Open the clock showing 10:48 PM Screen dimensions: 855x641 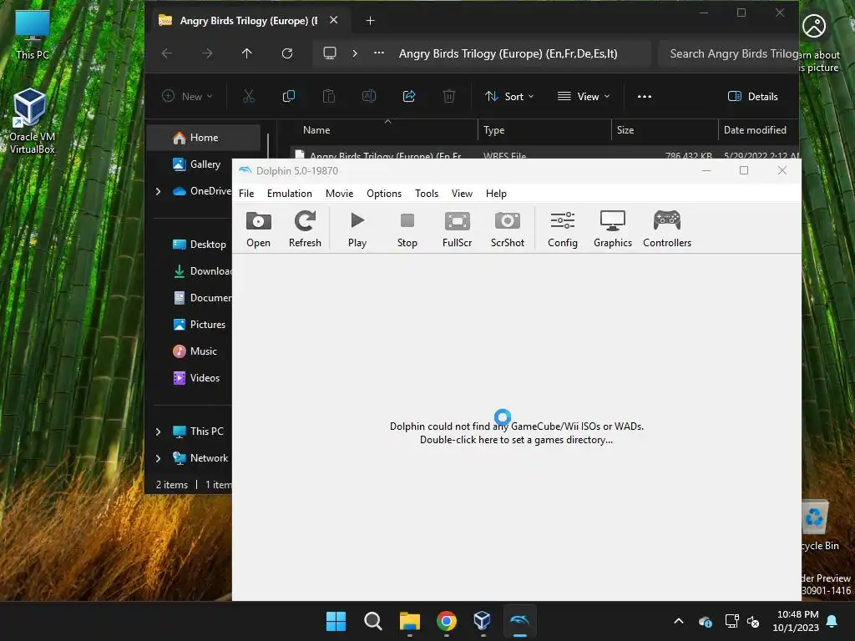[x=796, y=621]
